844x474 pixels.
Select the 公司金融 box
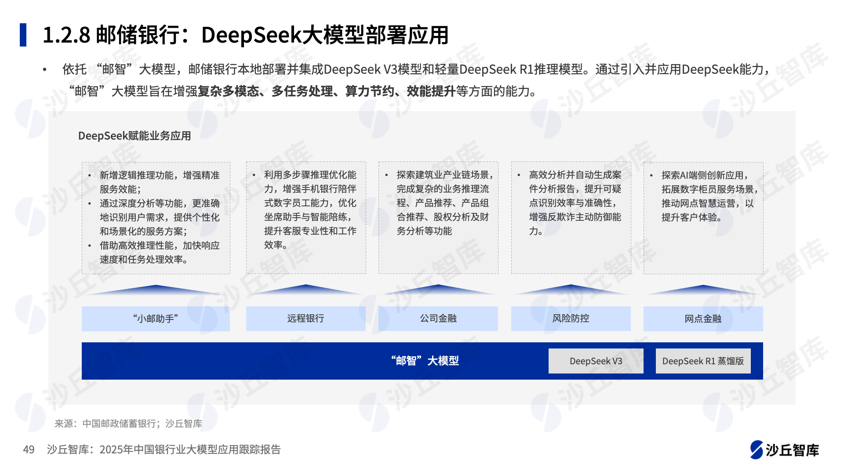click(x=438, y=319)
